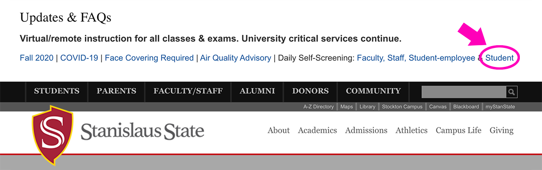Focus the site search field

click(x=464, y=92)
